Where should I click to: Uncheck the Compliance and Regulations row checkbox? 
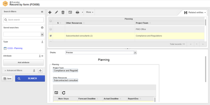pyautogui.click(x=51, y=36)
